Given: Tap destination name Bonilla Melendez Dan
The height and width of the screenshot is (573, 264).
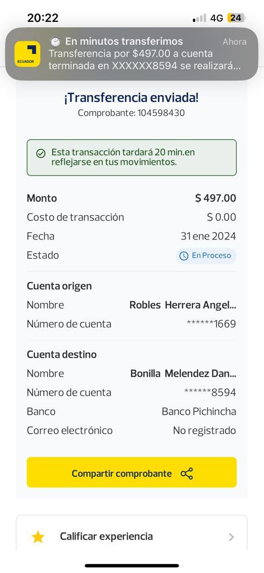Looking at the screenshot, I should tap(183, 373).
